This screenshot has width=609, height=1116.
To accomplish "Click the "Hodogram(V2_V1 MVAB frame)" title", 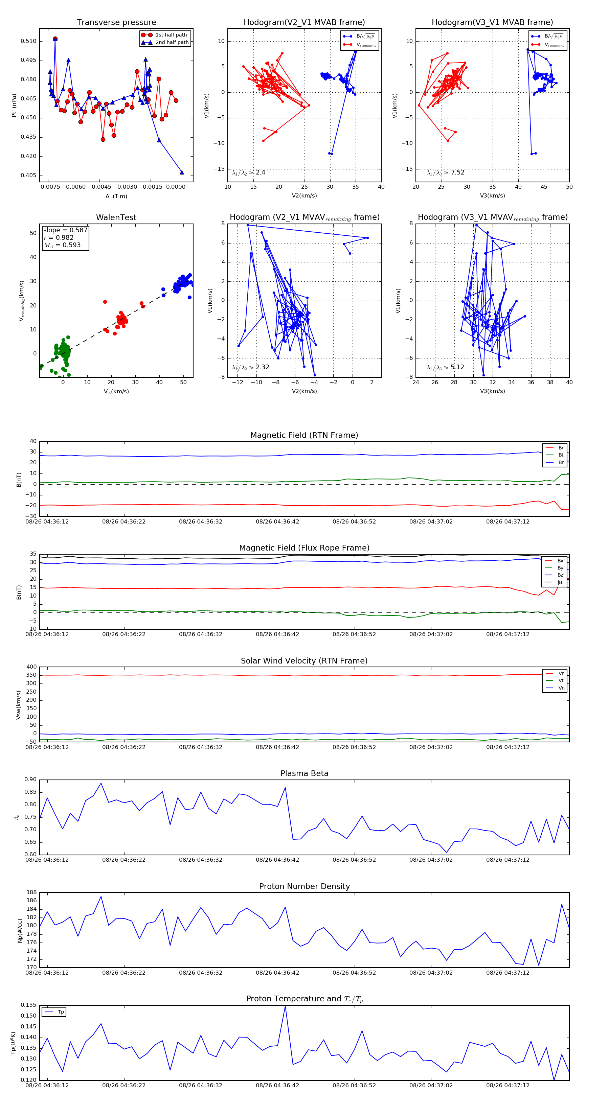I will click(x=304, y=23).
